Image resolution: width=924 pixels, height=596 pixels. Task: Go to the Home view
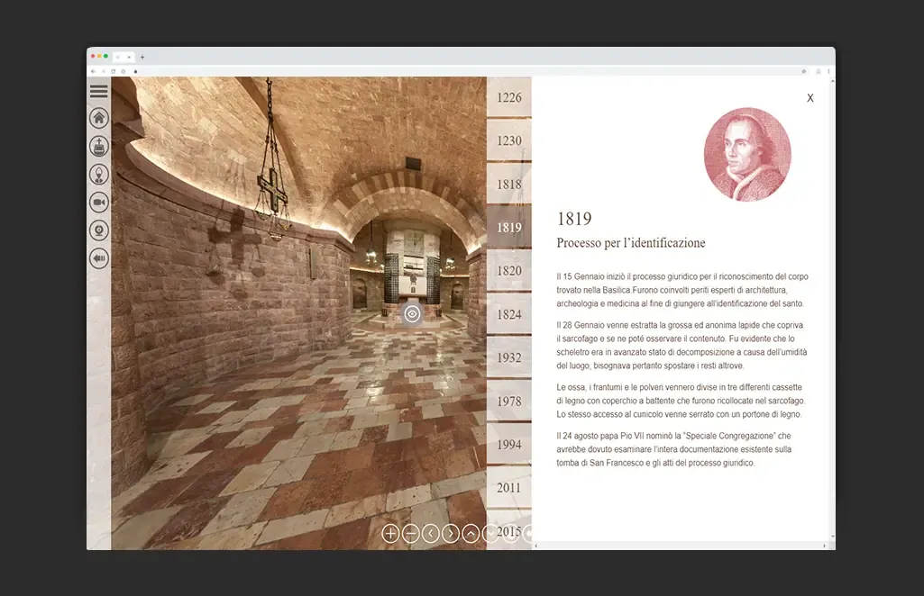tap(99, 118)
